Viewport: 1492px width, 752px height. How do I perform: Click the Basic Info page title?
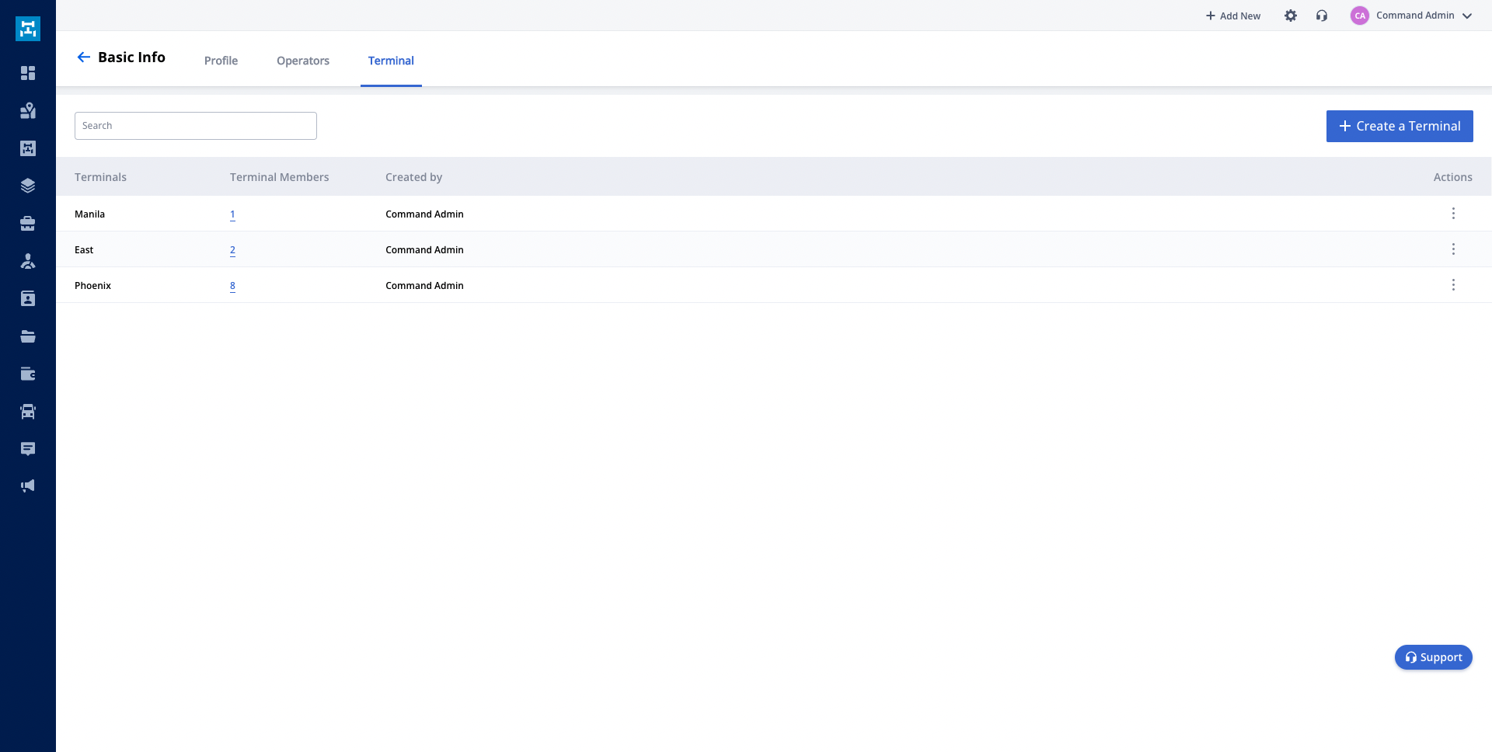click(131, 57)
